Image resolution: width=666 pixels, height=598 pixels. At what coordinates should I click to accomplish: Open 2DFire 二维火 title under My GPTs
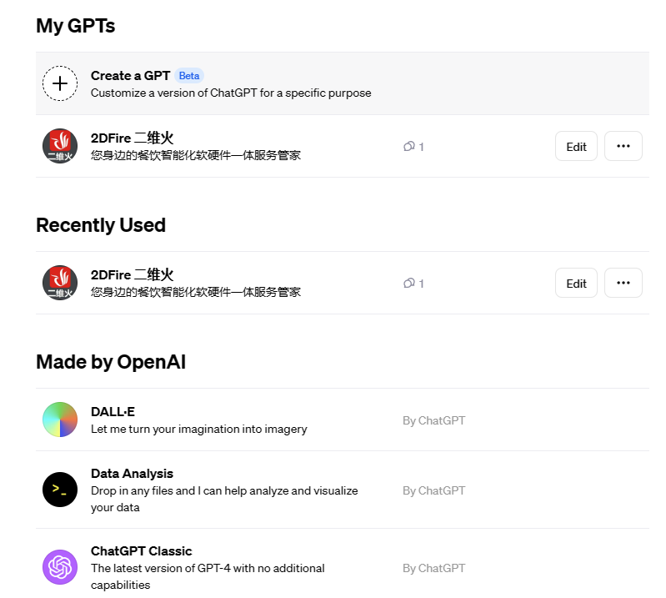[x=132, y=138]
